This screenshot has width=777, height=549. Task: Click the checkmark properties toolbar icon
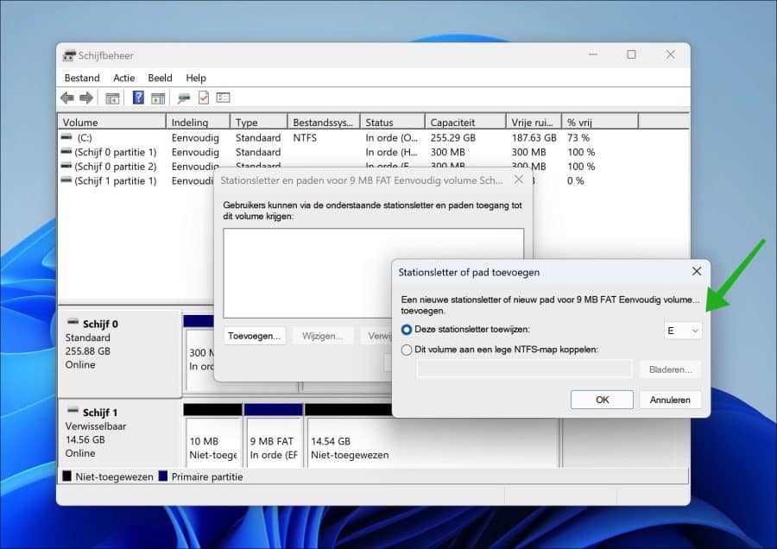coord(204,98)
